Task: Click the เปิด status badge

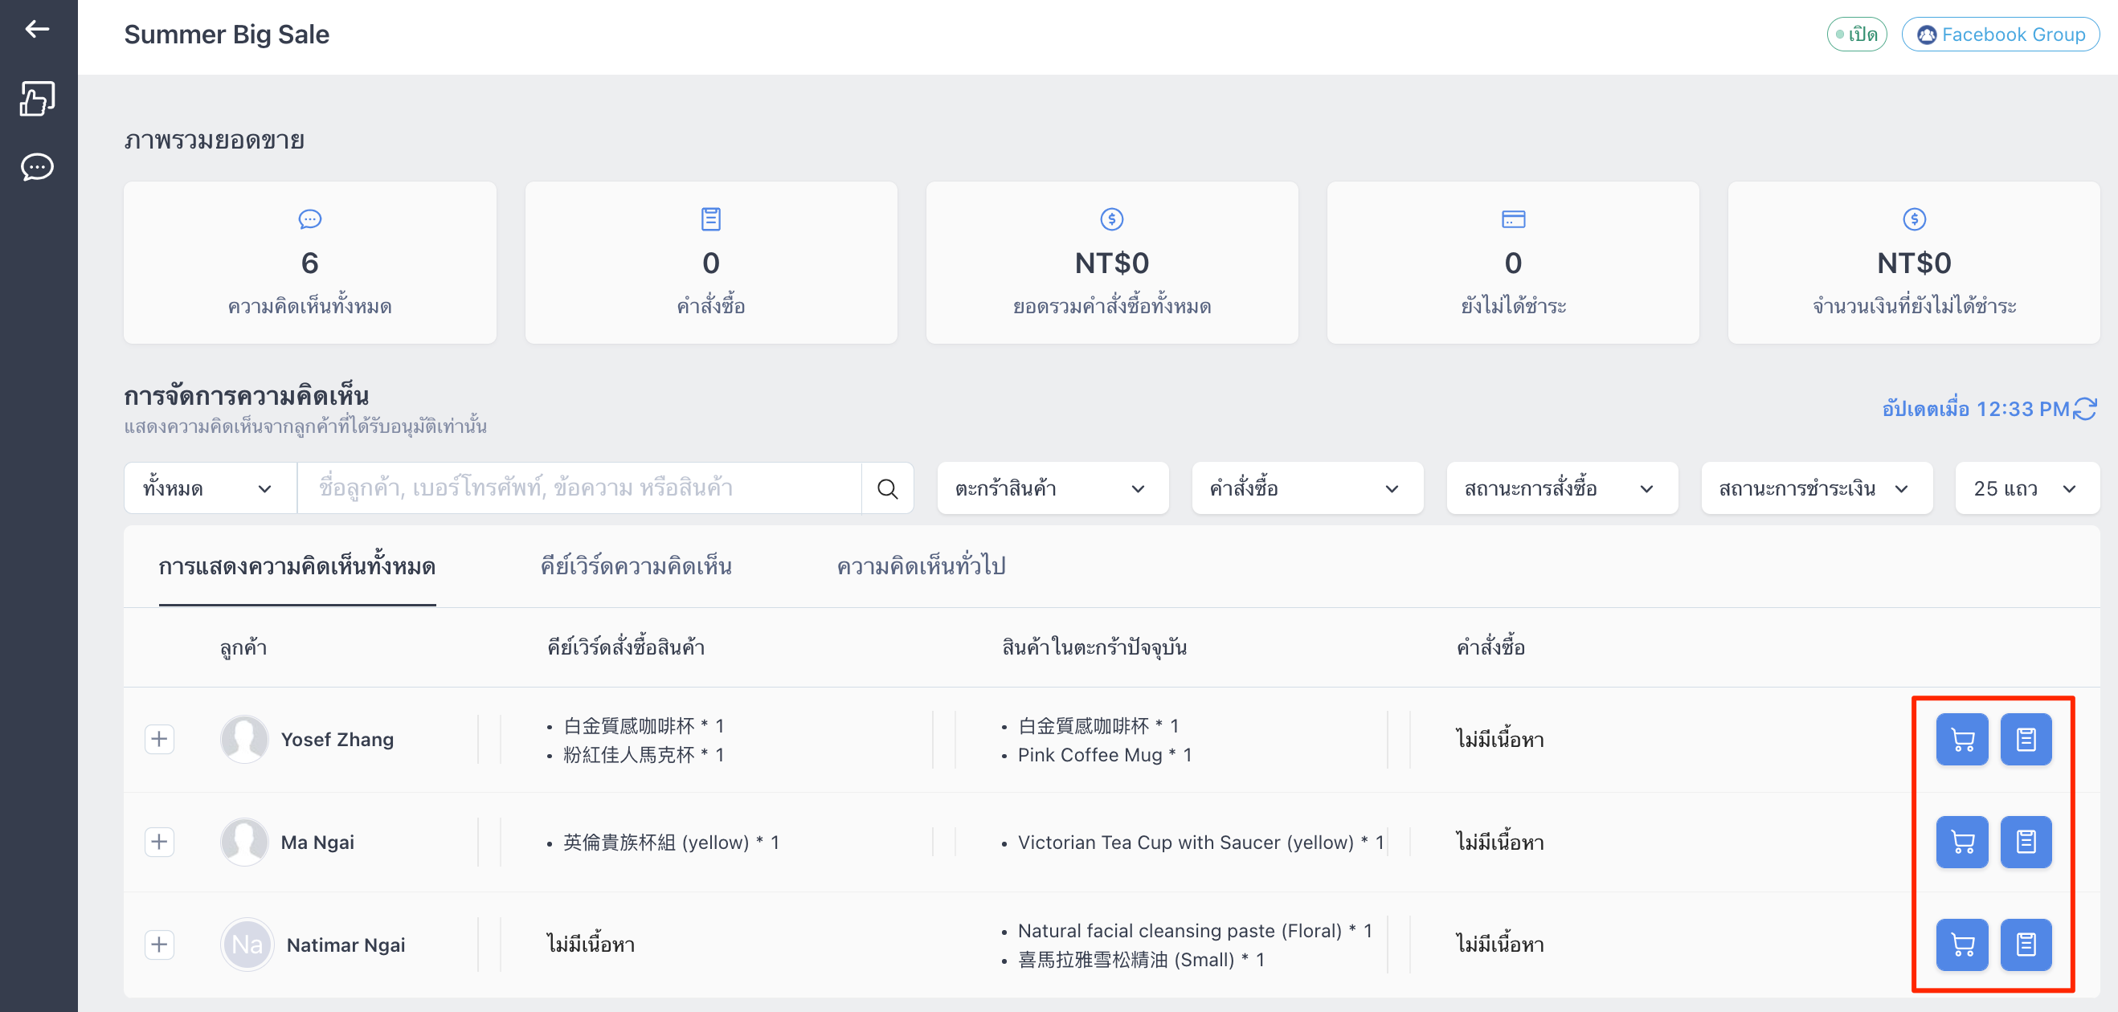Action: (x=1857, y=35)
